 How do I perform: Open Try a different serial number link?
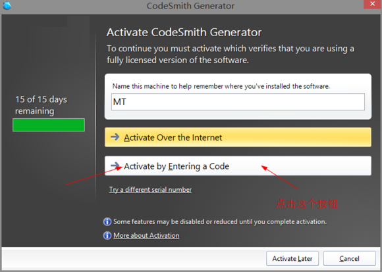click(150, 190)
